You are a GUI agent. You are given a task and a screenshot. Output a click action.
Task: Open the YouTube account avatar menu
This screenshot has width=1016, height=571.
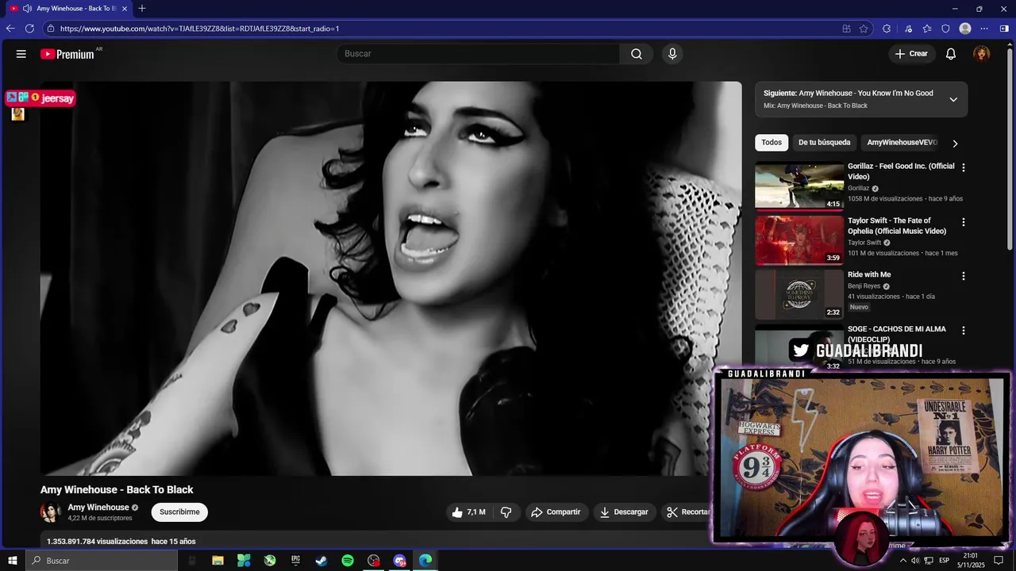tap(982, 54)
